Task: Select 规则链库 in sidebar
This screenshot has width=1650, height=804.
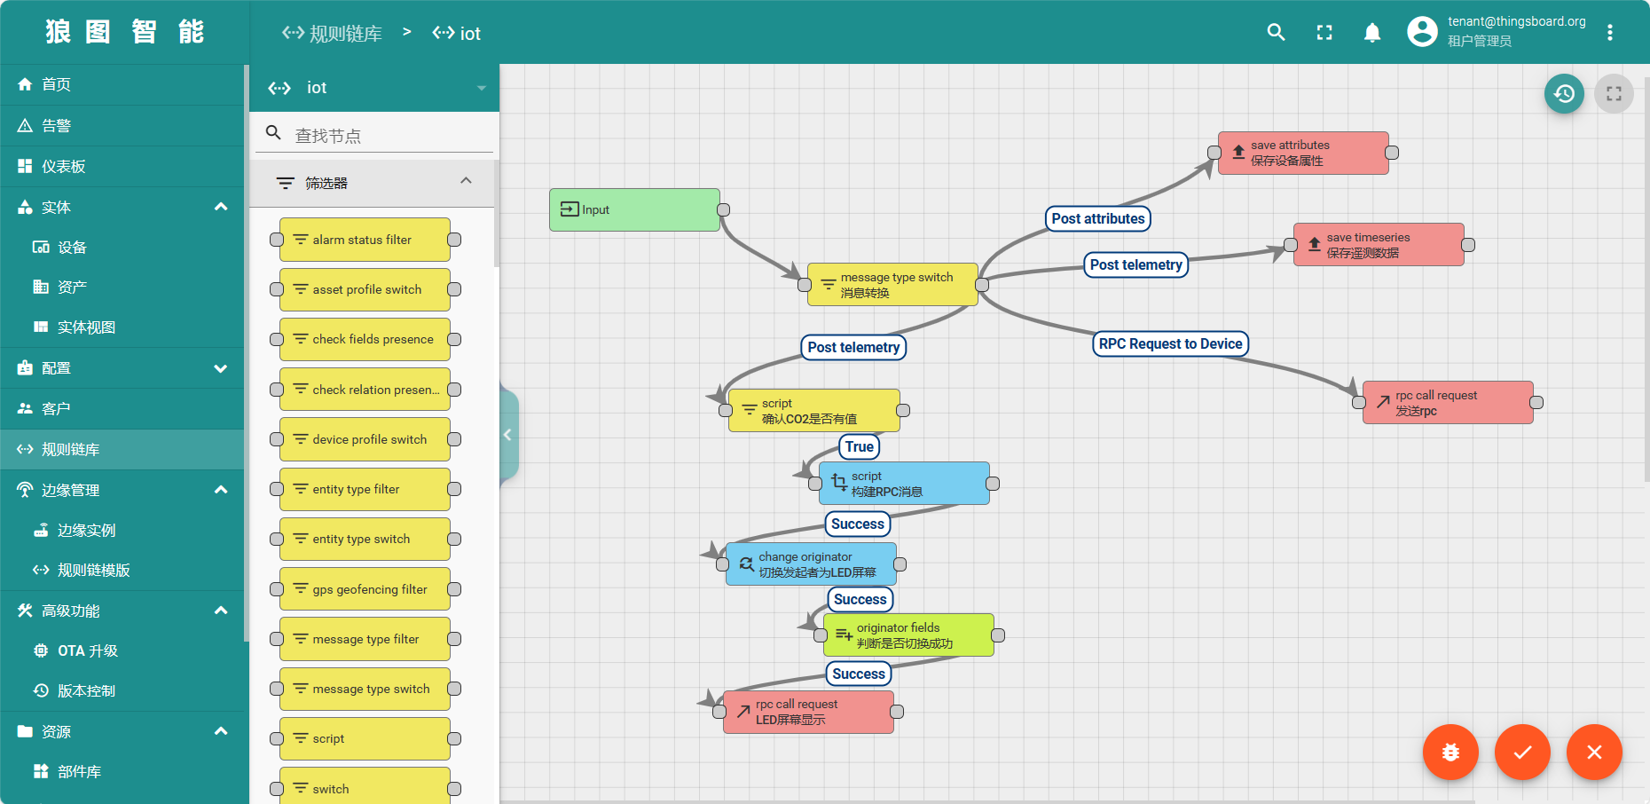Action: tap(122, 450)
